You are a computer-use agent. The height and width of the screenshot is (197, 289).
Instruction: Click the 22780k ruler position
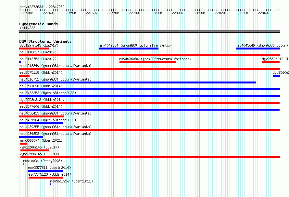click(135, 13)
